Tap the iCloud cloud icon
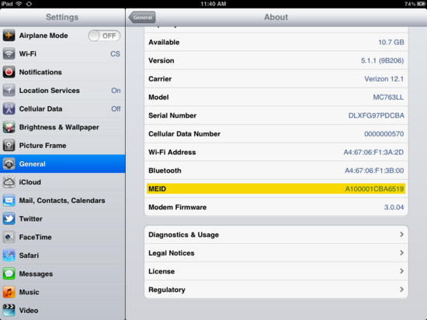This screenshot has width=427, height=320. [x=9, y=182]
